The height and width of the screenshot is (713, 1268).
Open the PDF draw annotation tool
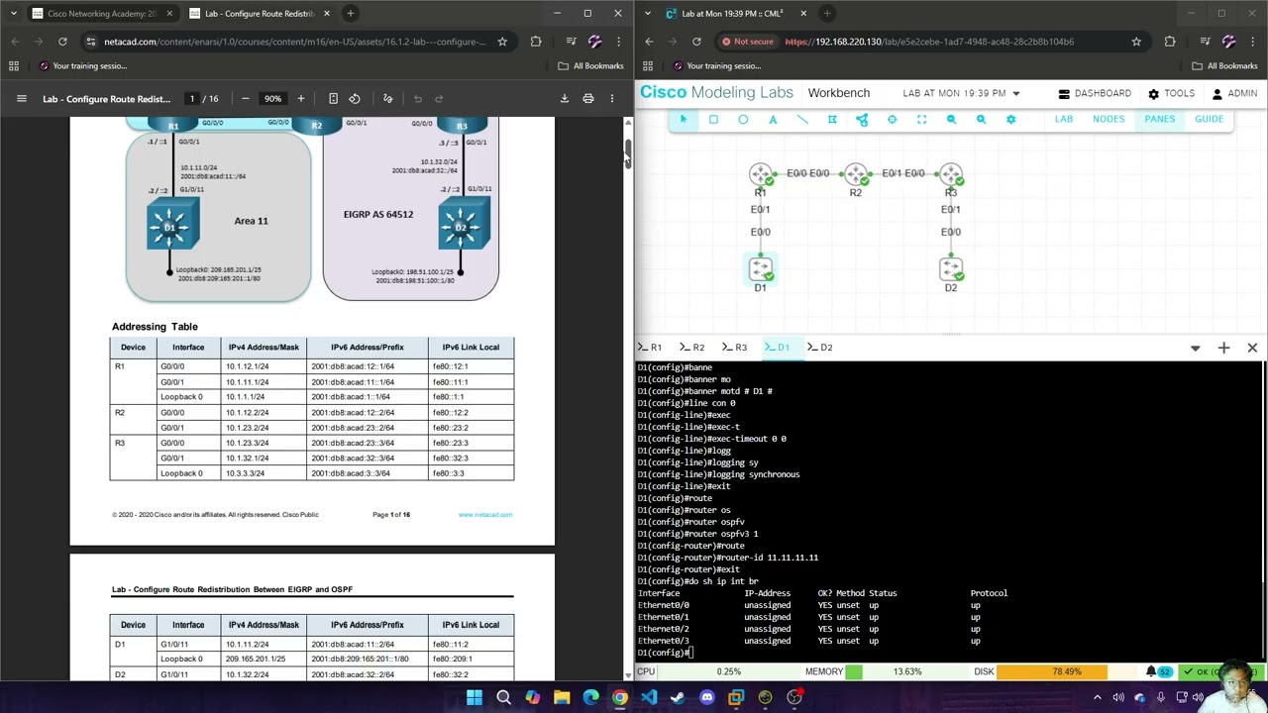point(387,98)
